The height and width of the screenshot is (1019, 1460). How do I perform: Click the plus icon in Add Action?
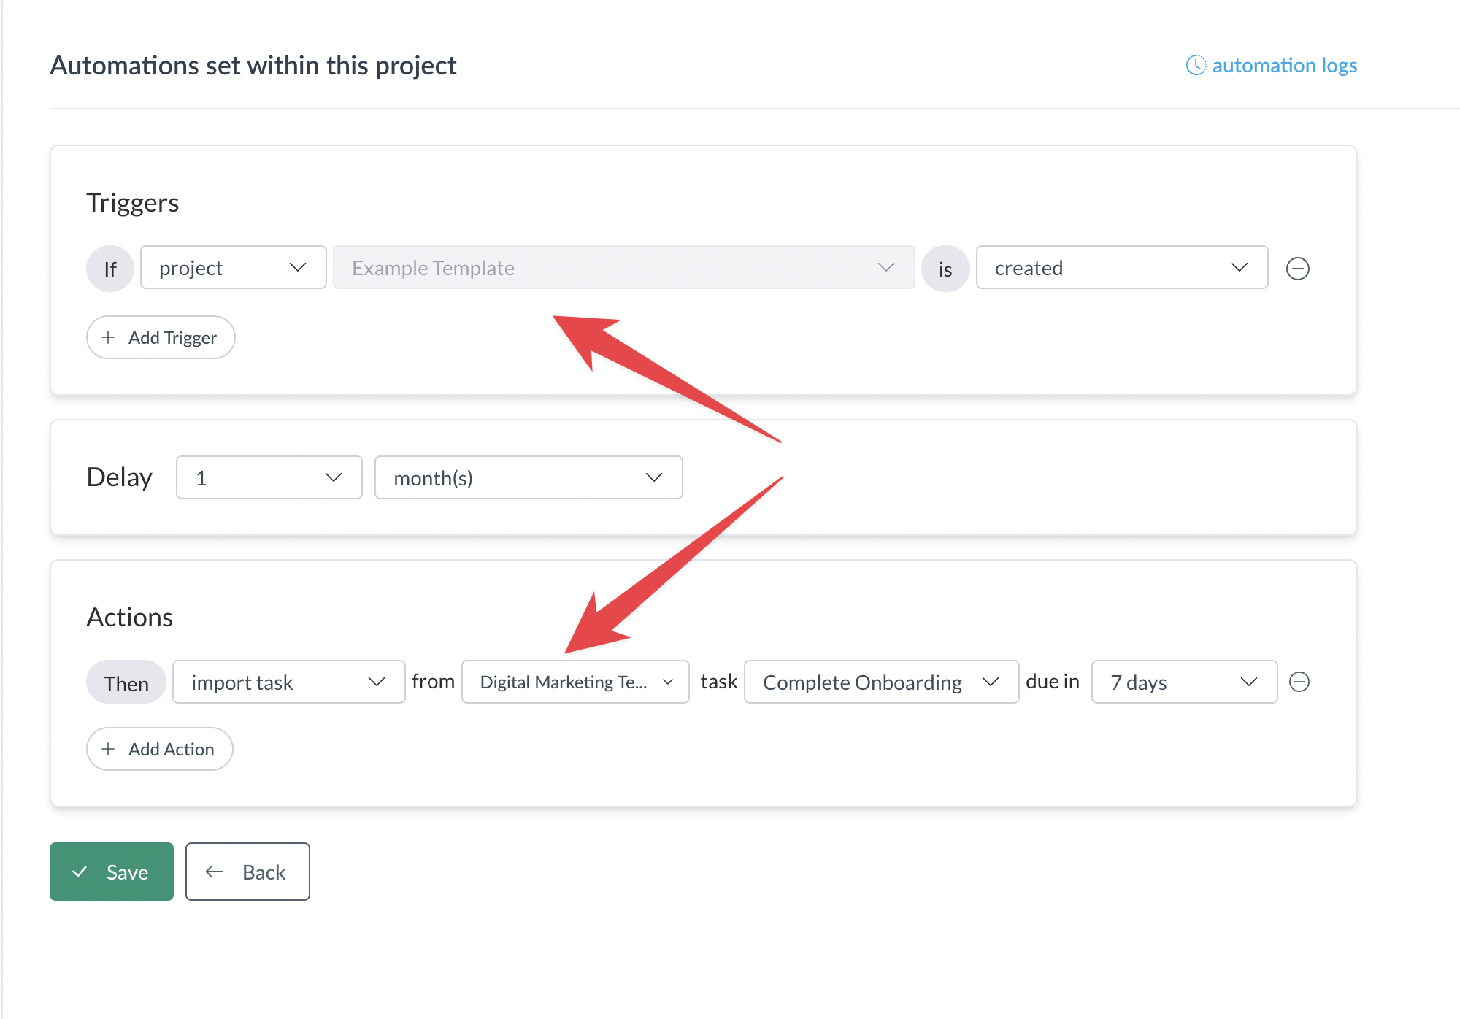pyautogui.click(x=108, y=749)
